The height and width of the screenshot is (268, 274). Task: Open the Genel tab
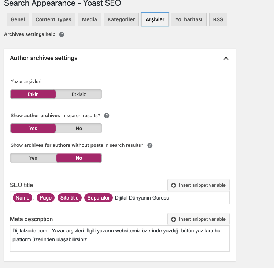point(18,19)
